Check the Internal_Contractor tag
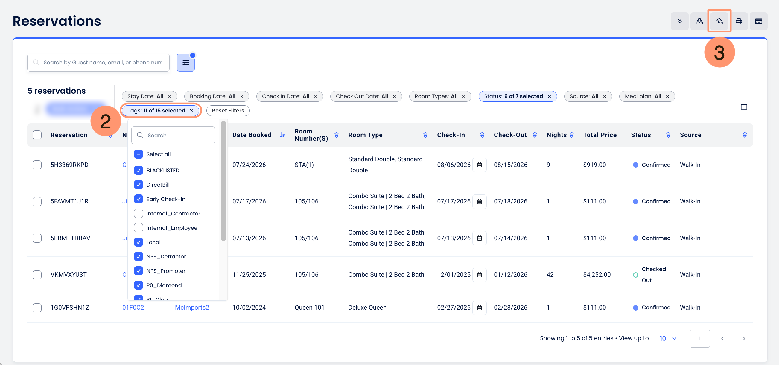This screenshot has height=365, width=779. pos(138,214)
